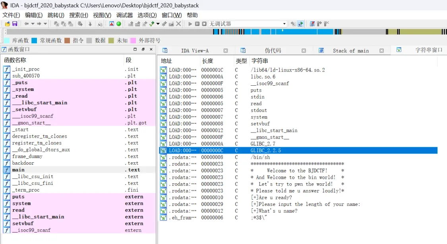Screen dimensions: 447x244
Task: Select the _system .plt function row
Action: point(79,89)
